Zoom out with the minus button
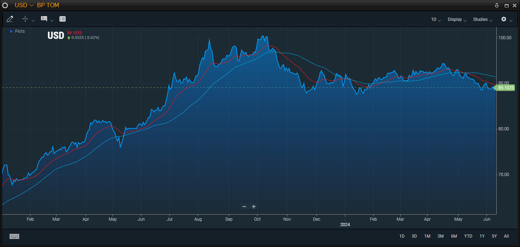 [x=244, y=206]
